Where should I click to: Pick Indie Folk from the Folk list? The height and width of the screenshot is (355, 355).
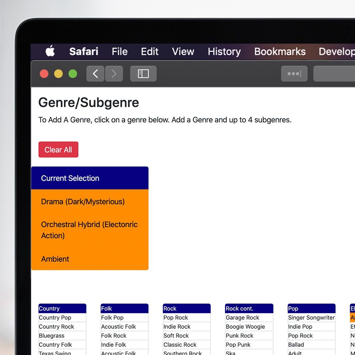point(125,345)
